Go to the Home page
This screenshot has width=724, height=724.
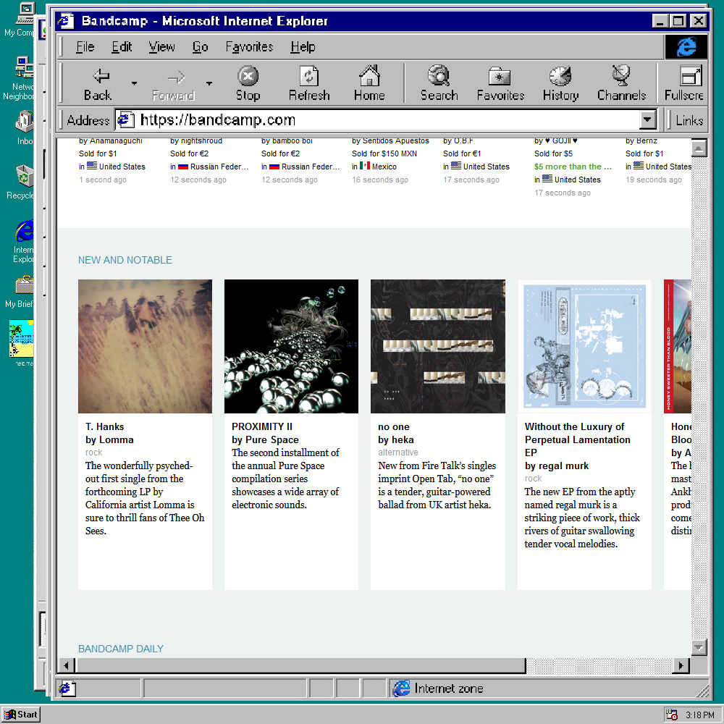369,84
